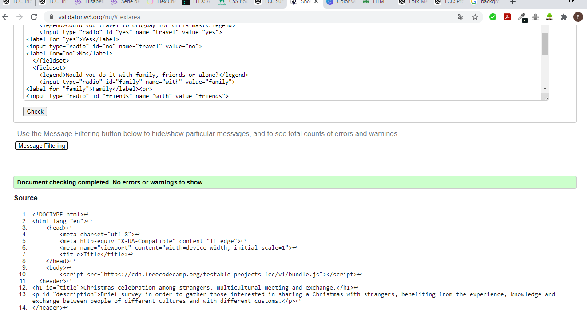The height and width of the screenshot is (310, 587).
Task: Switch to the CSS Box tab
Action: [x=233, y=2]
